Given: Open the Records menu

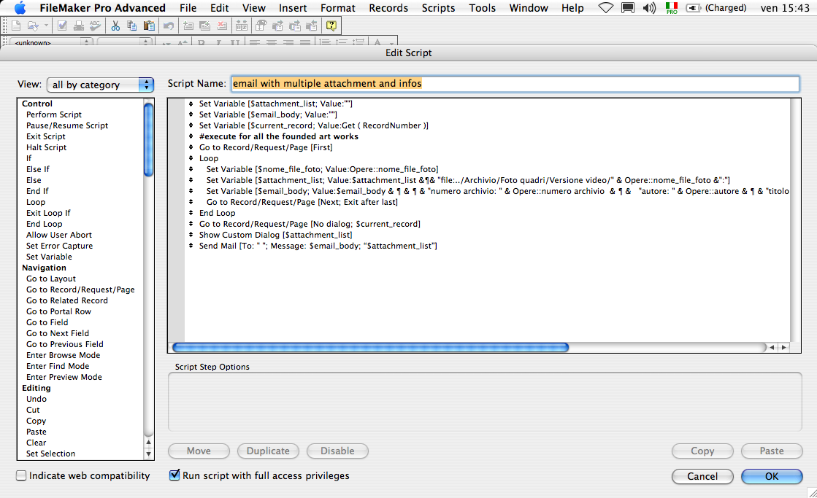Looking at the screenshot, I should [x=388, y=8].
